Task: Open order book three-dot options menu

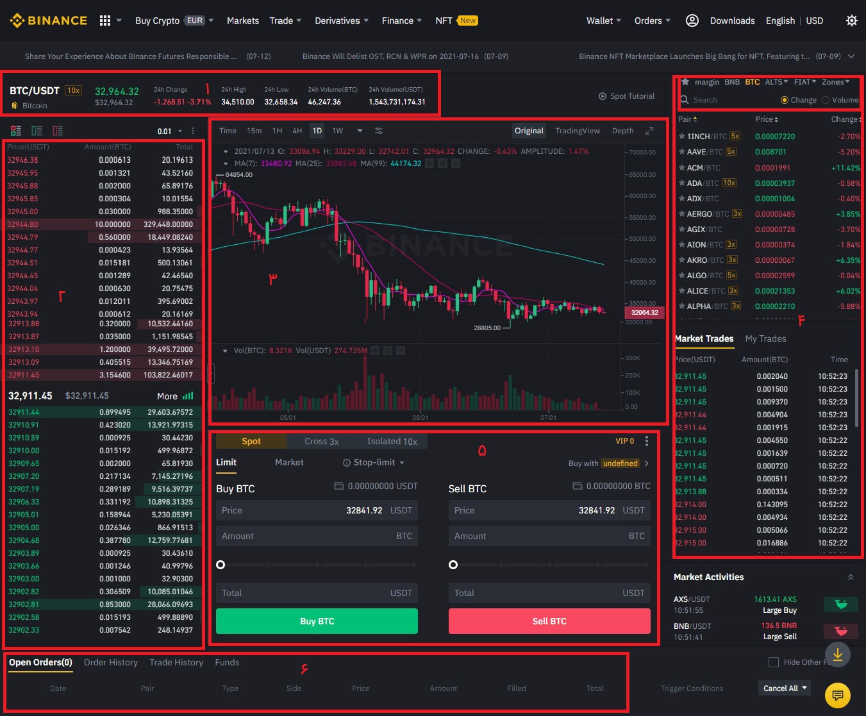Action: coord(193,131)
